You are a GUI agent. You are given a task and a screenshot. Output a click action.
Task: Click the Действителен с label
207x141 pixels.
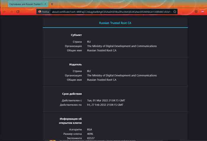[72, 101]
